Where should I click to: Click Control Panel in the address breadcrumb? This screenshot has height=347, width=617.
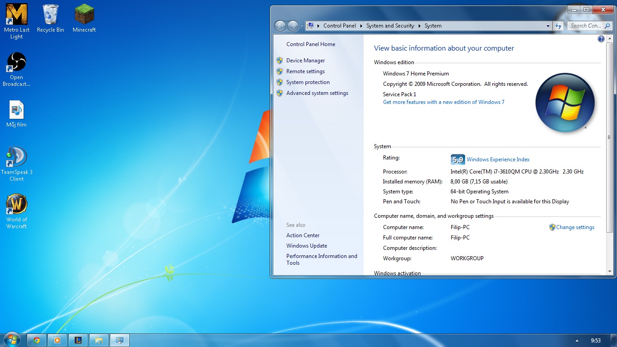(340, 26)
